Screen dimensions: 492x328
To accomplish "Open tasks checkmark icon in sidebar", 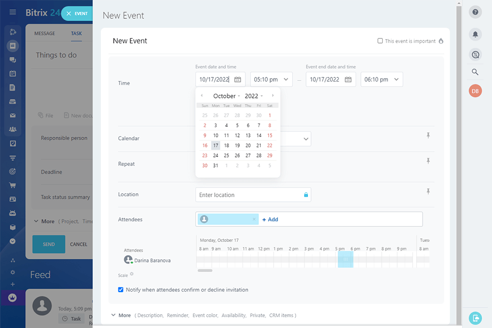I will [12, 143].
